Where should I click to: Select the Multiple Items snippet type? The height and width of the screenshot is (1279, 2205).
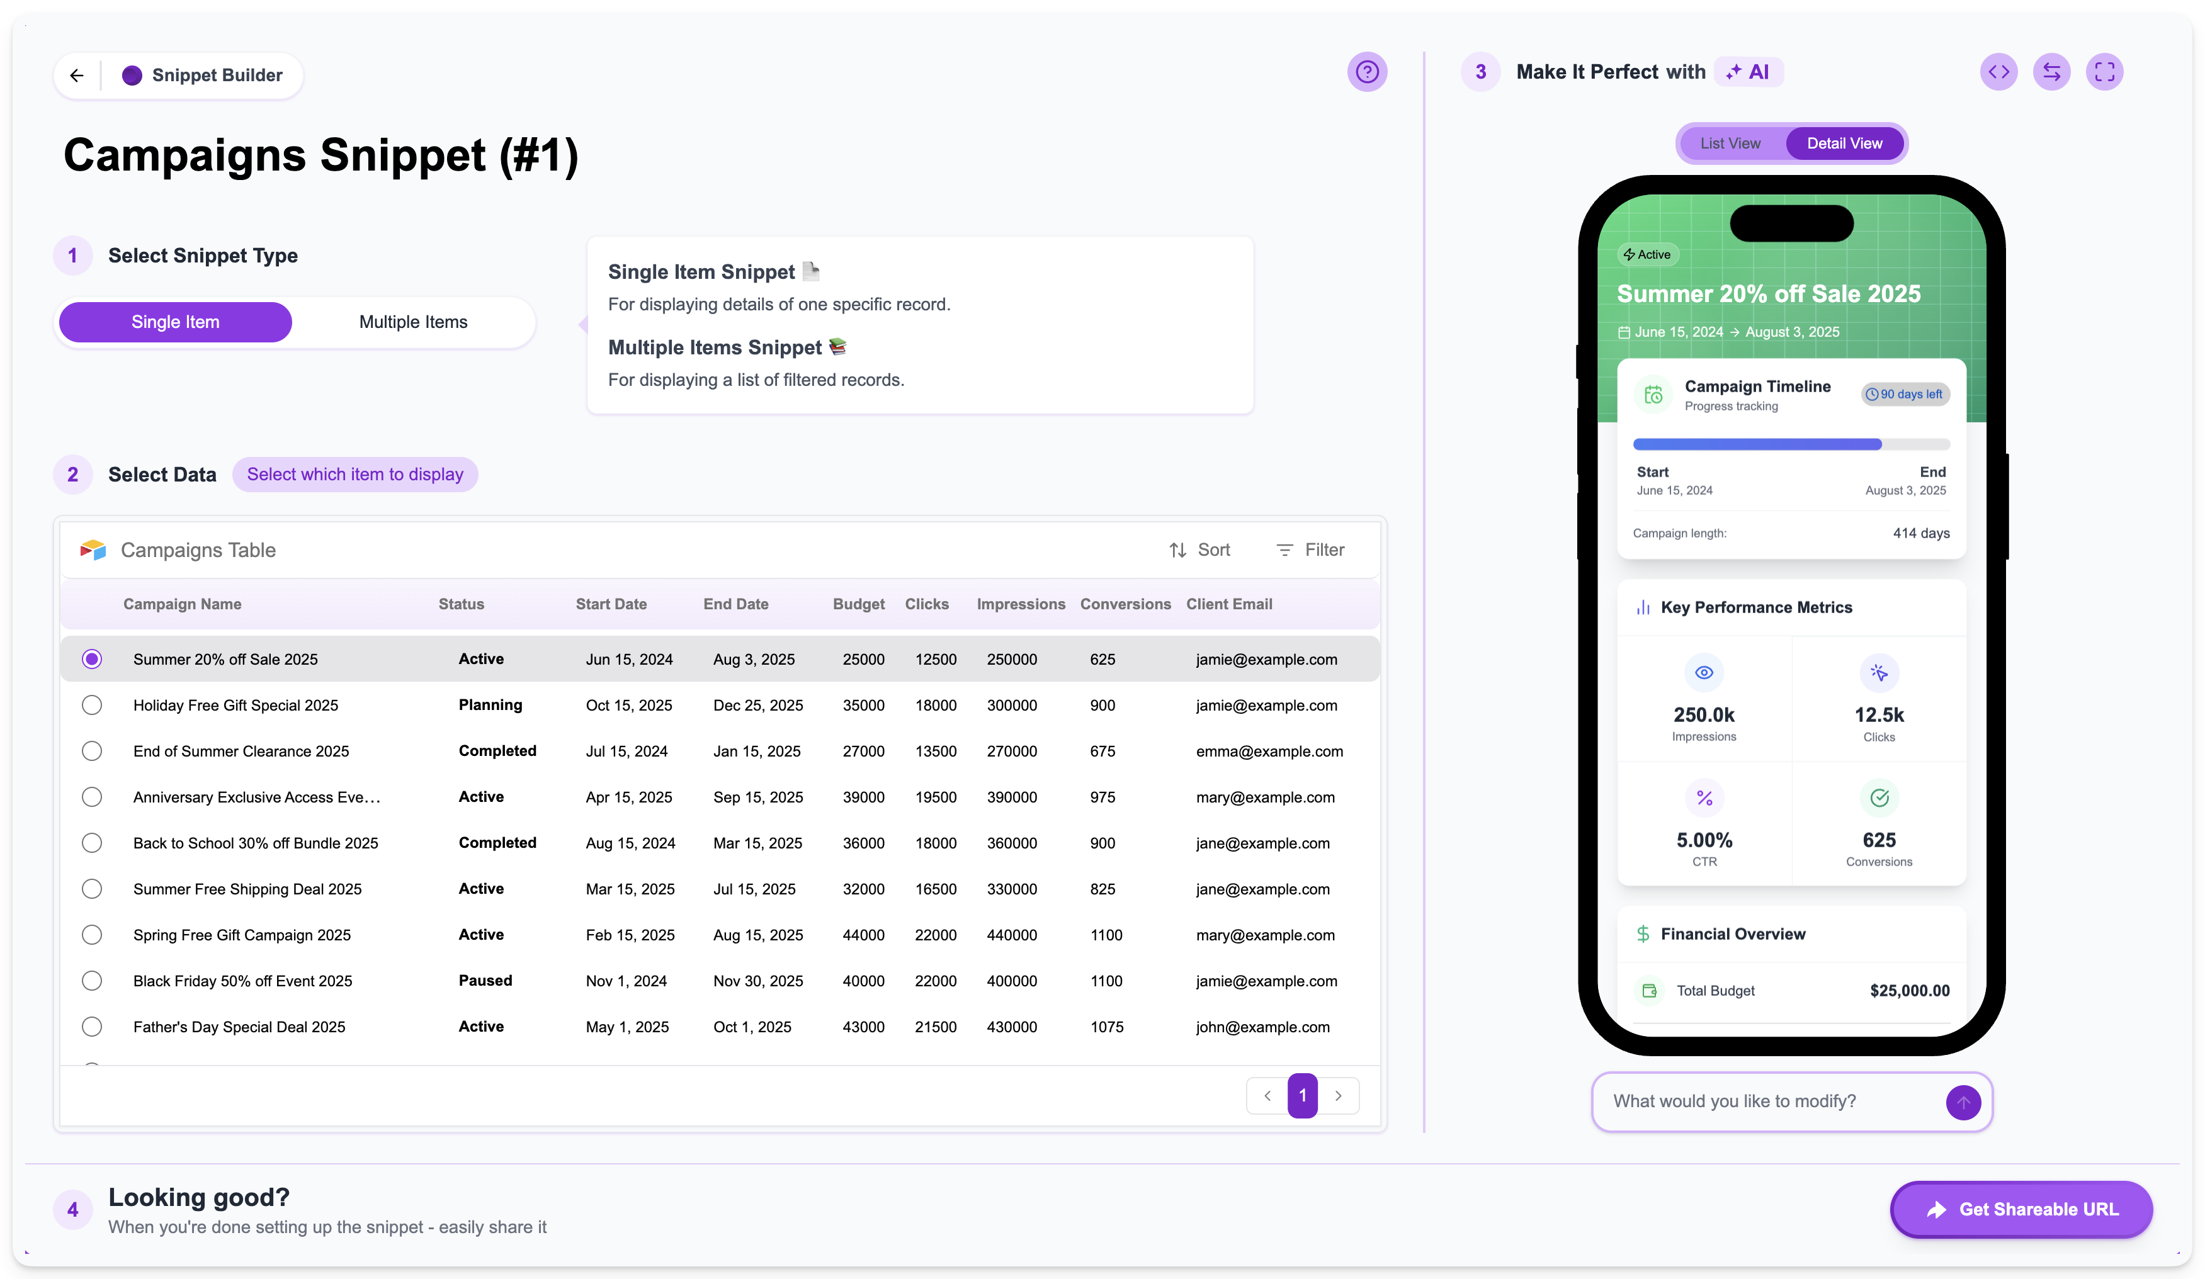413,322
